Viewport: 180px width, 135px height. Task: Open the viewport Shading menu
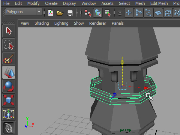pos(42,23)
